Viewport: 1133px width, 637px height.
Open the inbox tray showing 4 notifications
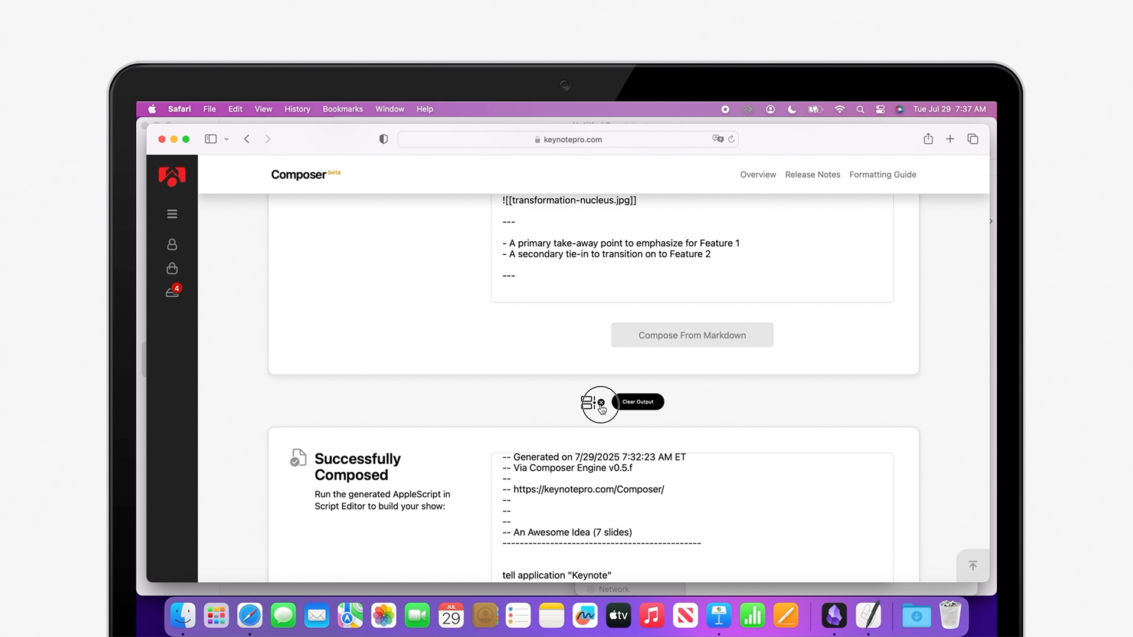172,292
